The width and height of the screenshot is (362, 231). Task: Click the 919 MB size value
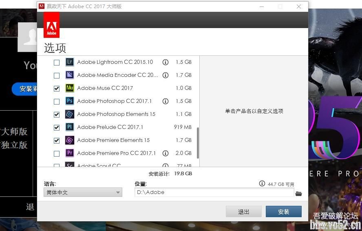point(183,127)
